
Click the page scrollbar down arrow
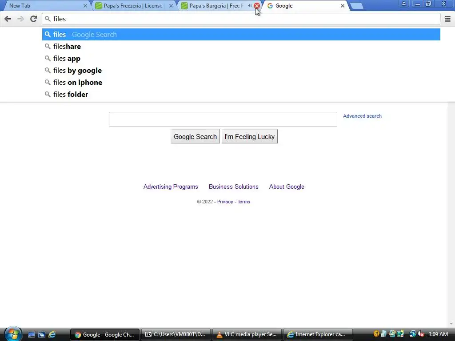coord(451,324)
